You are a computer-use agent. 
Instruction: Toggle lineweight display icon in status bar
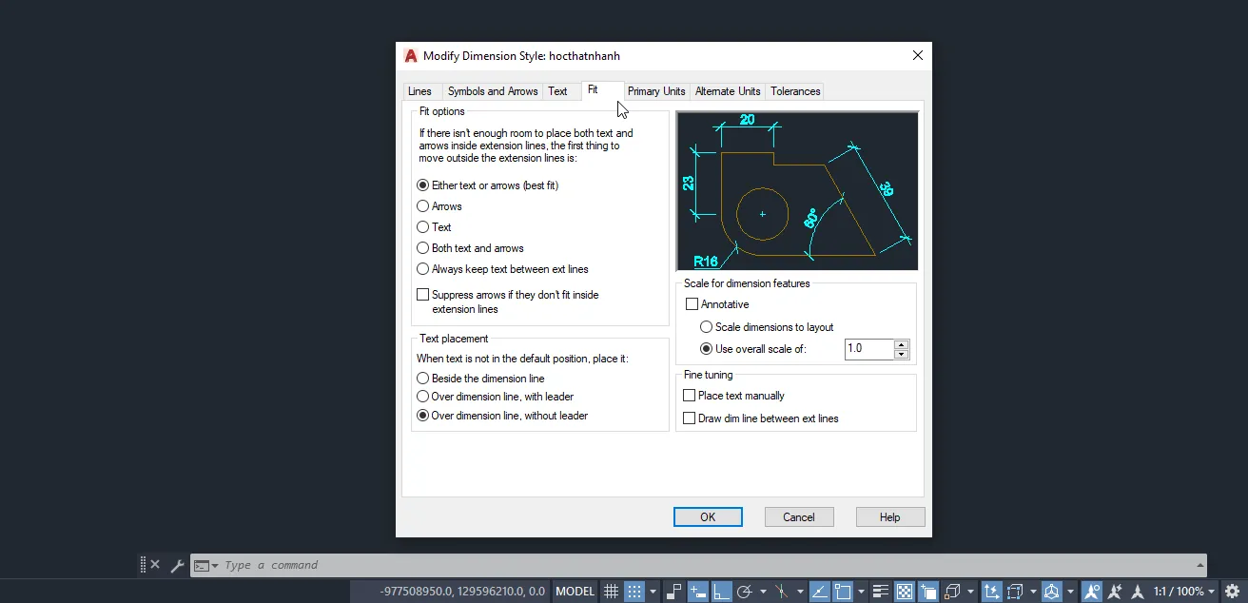pos(881,592)
